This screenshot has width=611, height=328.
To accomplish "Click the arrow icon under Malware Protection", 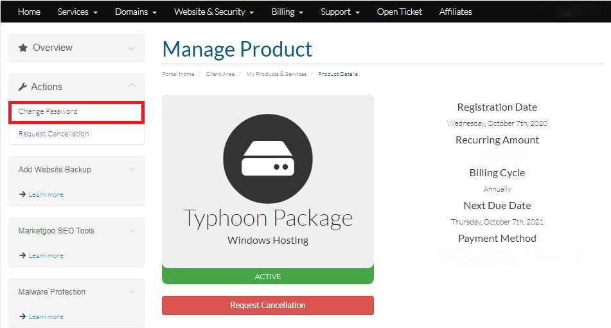I will click(x=22, y=316).
